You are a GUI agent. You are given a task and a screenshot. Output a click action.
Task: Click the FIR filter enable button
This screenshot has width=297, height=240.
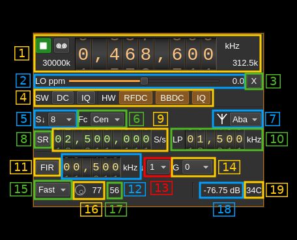[x=47, y=167]
